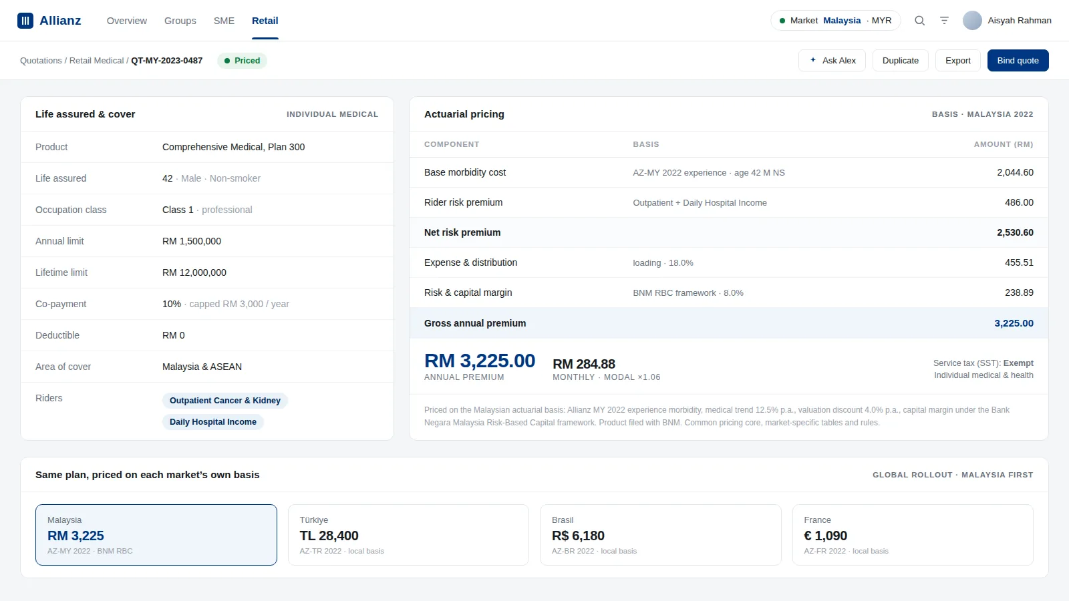
Task: Click the loading 18.0% basis text
Action: click(x=663, y=262)
